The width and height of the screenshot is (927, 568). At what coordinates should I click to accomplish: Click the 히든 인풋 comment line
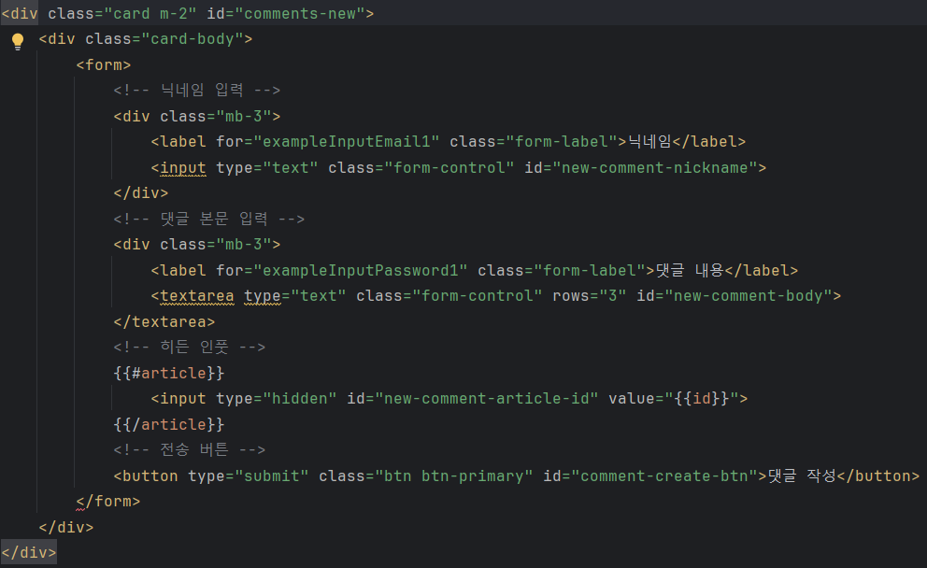tap(190, 348)
